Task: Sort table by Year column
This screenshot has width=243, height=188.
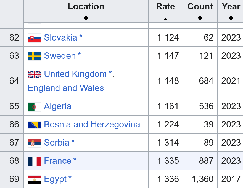Action: [x=231, y=18]
